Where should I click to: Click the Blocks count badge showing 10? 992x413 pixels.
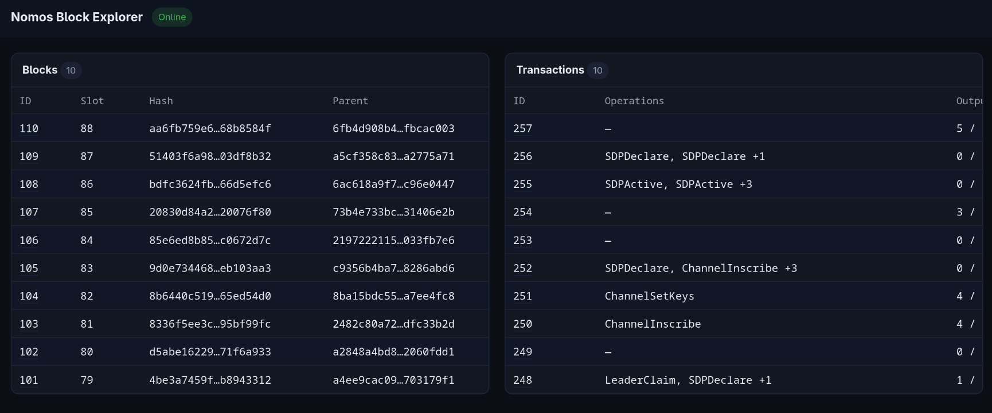click(71, 70)
